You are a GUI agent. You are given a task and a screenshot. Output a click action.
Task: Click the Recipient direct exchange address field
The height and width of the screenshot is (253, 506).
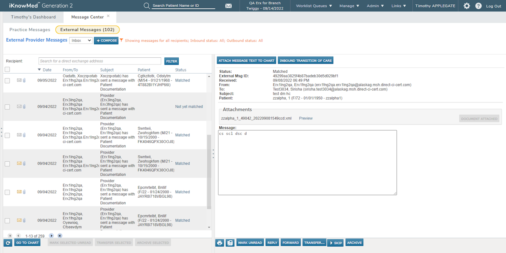[x=100, y=61]
